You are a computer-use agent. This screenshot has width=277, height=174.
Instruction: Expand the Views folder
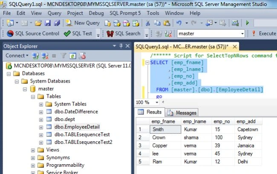(x=33, y=150)
